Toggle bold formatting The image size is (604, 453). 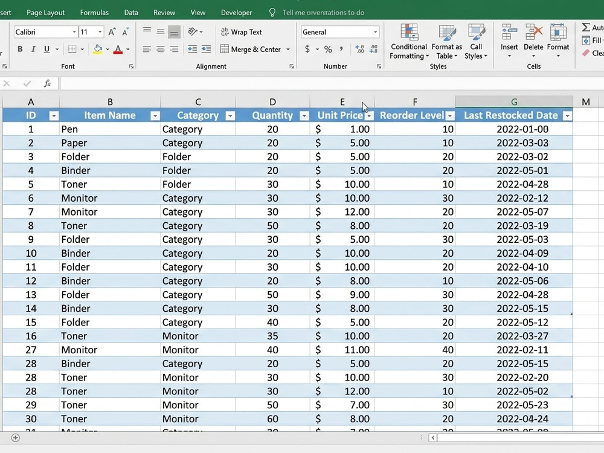(20, 49)
